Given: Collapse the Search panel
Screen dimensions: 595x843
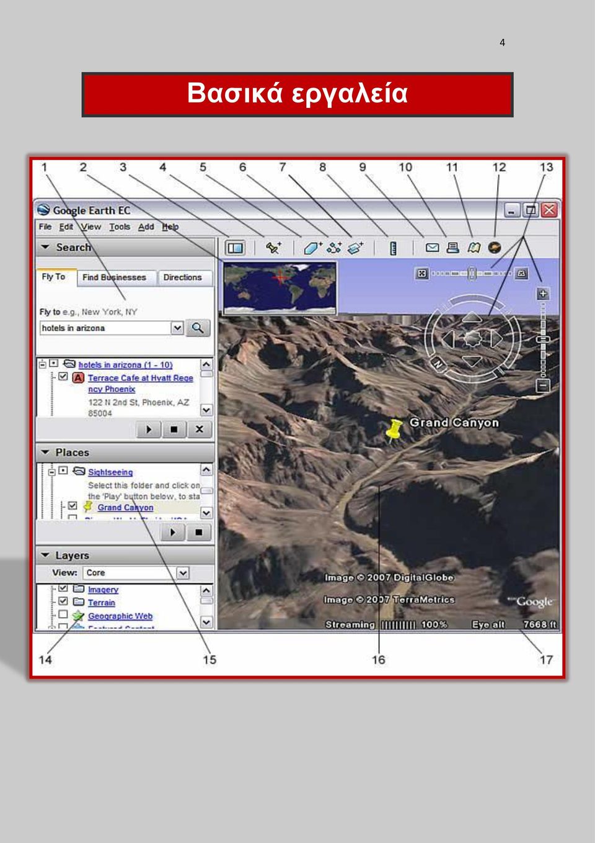Looking at the screenshot, I should (45, 247).
